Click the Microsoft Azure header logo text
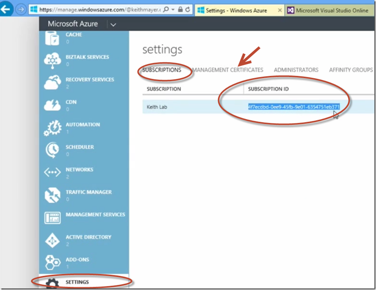 pos(73,24)
